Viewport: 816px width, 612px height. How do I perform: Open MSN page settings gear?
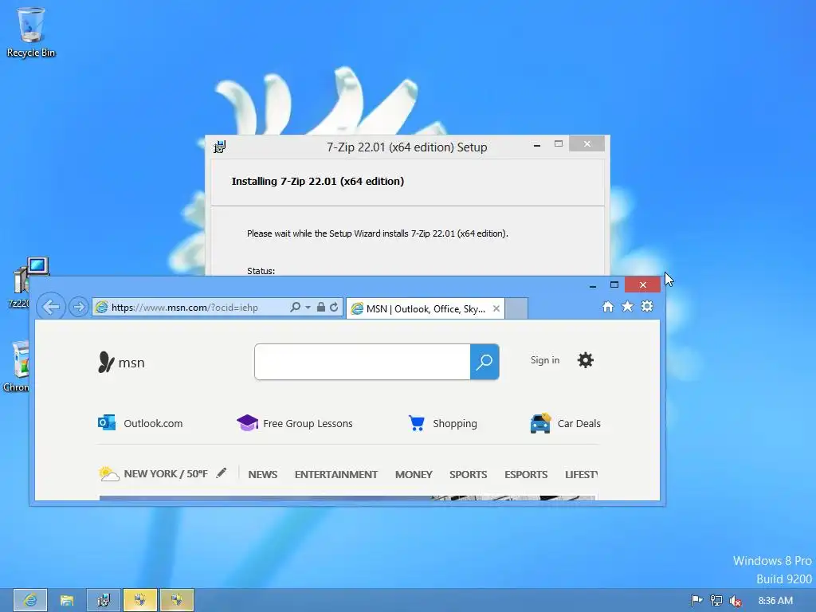(x=586, y=360)
